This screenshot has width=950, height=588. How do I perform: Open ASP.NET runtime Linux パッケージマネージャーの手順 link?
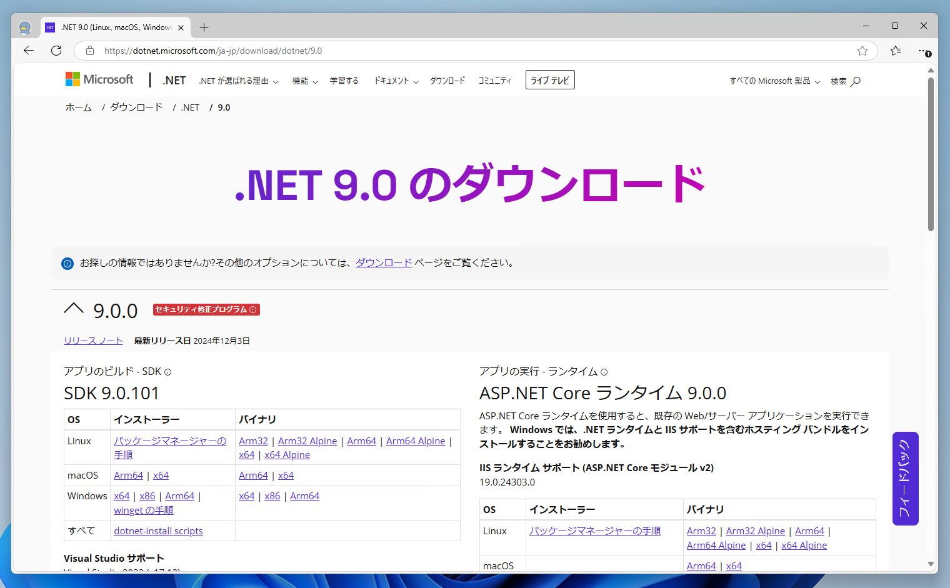[x=595, y=531]
